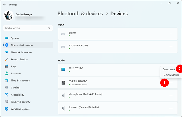Screen dimensions: 182x117
Task: Open more options for EDIFIER R1280DB
Action: (171, 83)
